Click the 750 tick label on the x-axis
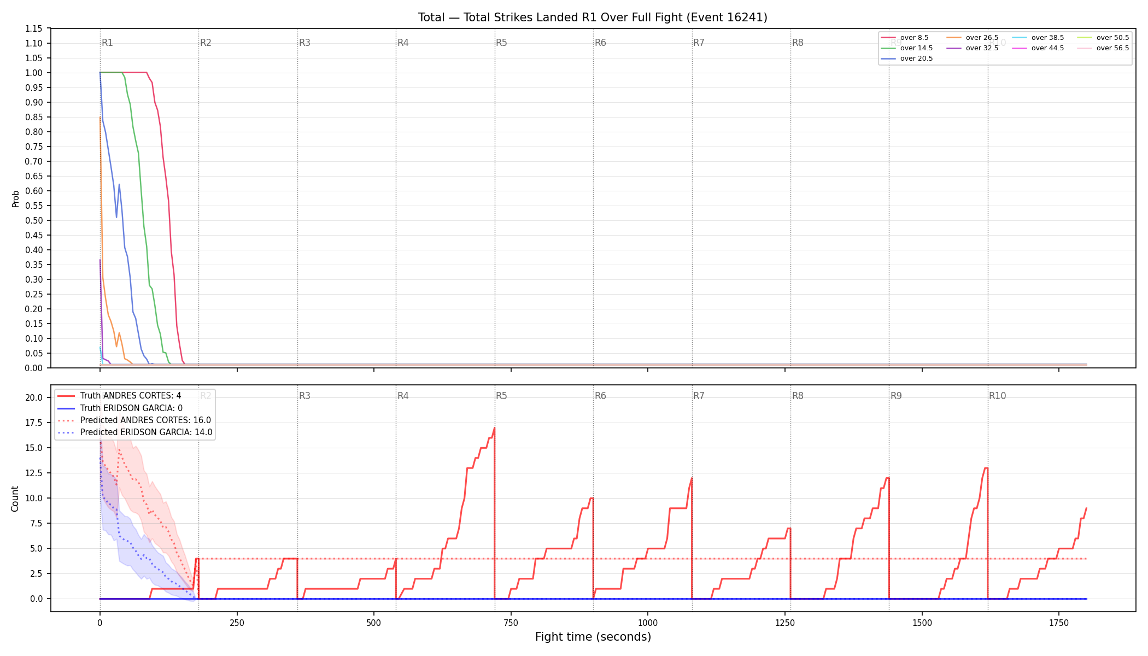This screenshot has width=1148, height=656. (x=511, y=623)
